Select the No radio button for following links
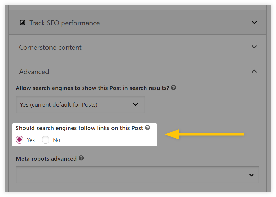This screenshot has width=276, height=197. [45, 140]
